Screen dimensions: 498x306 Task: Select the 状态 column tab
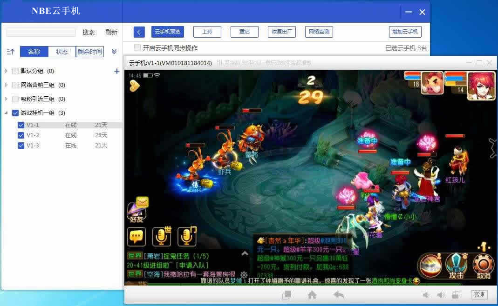(x=62, y=51)
